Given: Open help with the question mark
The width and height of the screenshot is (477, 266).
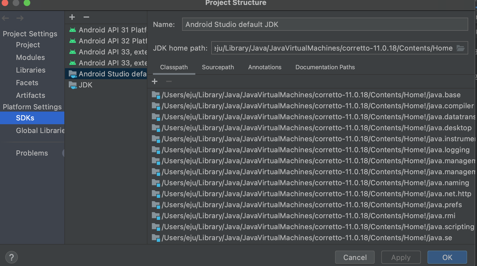Looking at the screenshot, I should pyautogui.click(x=12, y=257).
